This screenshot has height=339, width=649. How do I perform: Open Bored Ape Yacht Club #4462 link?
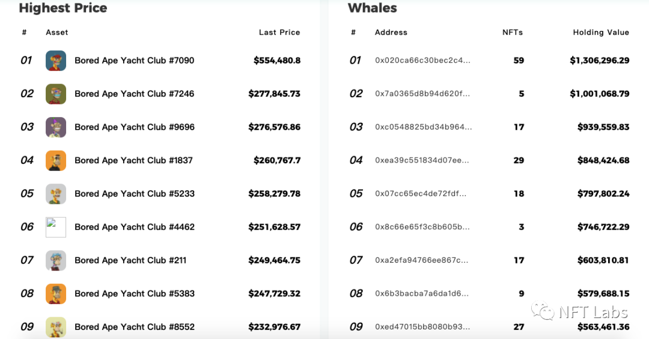click(x=134, y=227)
